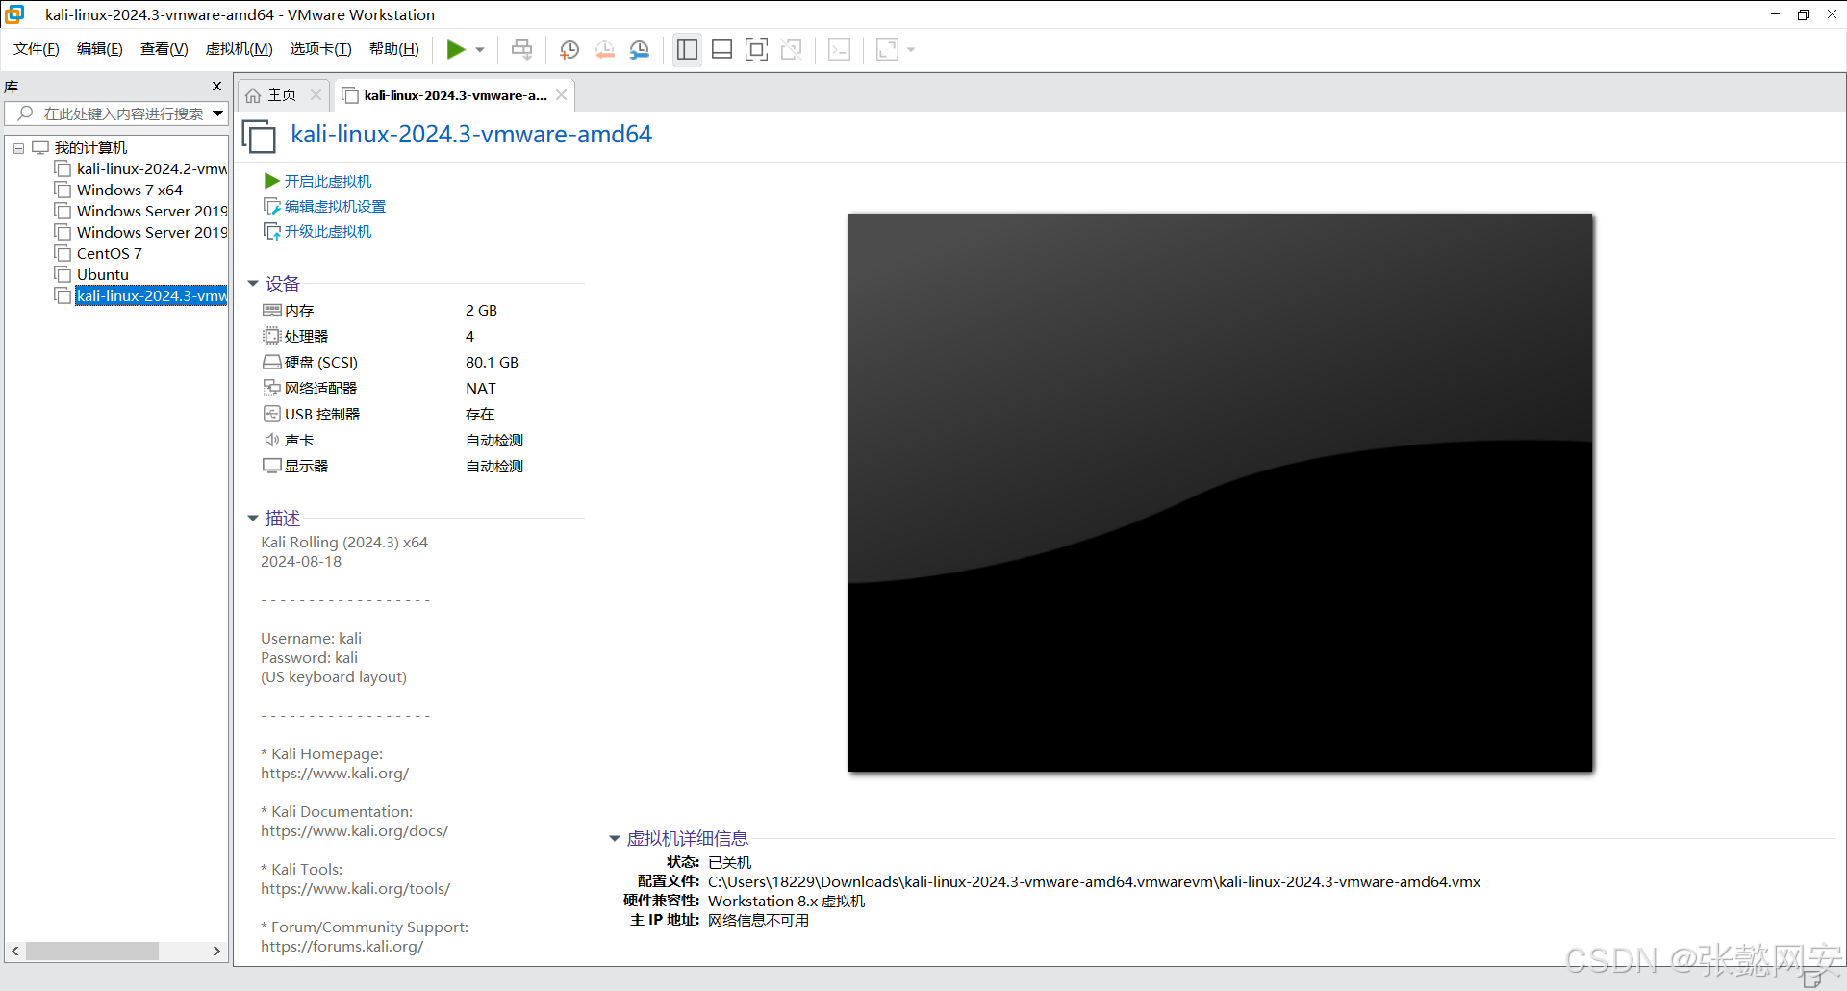Revert to snapshot using the toolbar icon
Viewport: 1847px width, 991px height.
point(605,49)
